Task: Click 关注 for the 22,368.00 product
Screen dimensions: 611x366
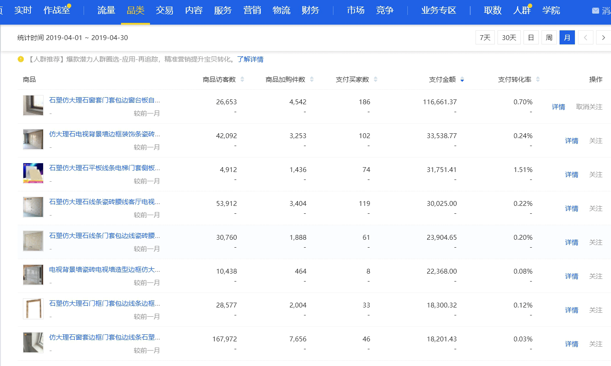Action: (596, 276)
